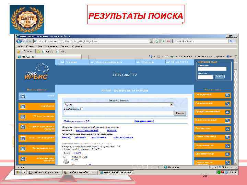Open the Справка menu

point(77,46)
